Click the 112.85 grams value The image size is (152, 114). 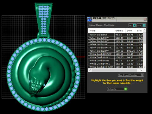[x=119, y=64]
